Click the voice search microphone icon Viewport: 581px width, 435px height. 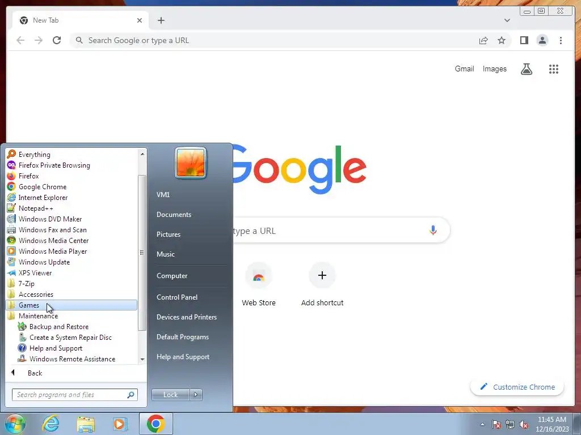[x=433, y=231]
